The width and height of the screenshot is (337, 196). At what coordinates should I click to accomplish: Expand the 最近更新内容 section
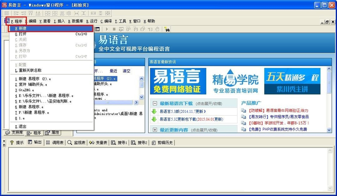(155, 130)
